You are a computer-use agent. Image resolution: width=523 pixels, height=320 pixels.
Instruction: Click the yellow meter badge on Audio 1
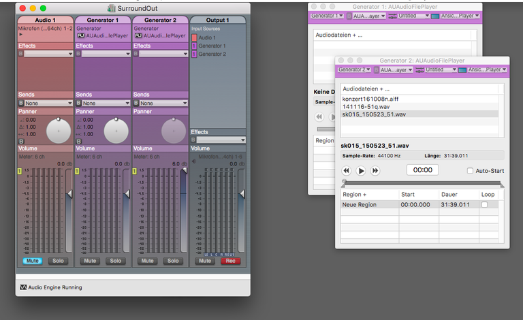[19, 171]
